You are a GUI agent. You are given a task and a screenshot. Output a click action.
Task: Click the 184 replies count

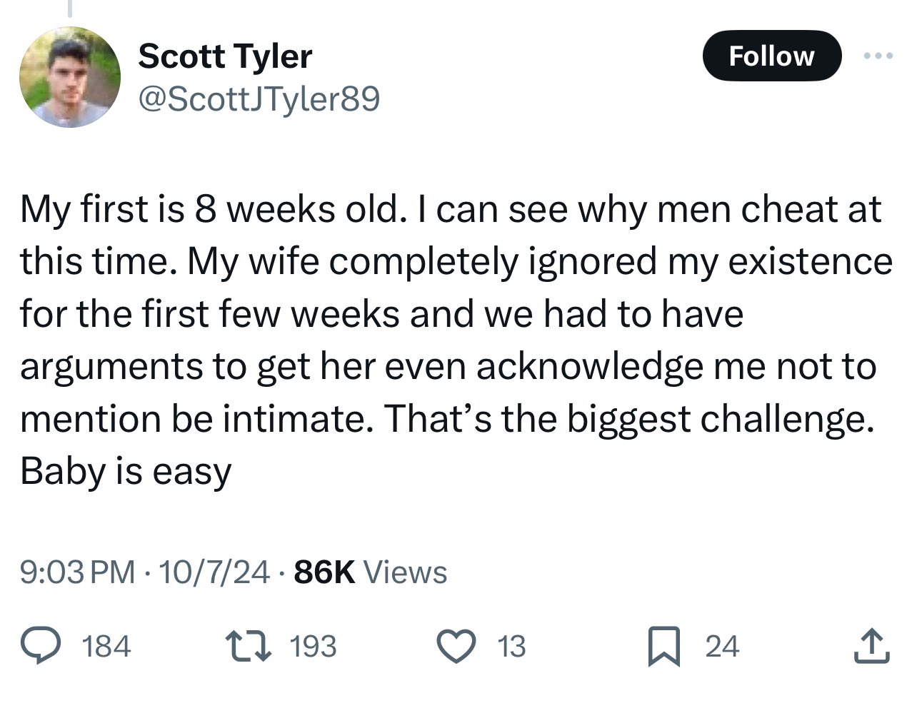click(x=107, y=647)
